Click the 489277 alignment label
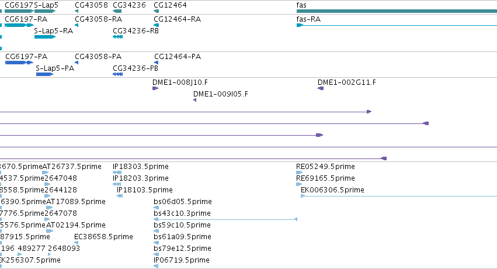This screenshot has height=269, width=497. (32, 249)
